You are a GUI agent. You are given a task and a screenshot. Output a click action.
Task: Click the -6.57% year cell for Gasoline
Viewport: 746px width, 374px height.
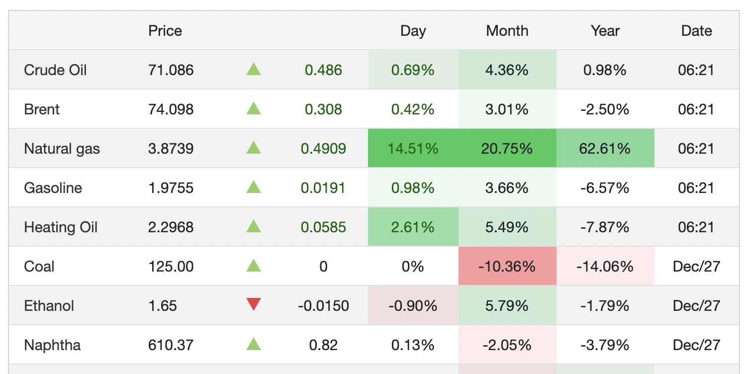click(605, 187)
